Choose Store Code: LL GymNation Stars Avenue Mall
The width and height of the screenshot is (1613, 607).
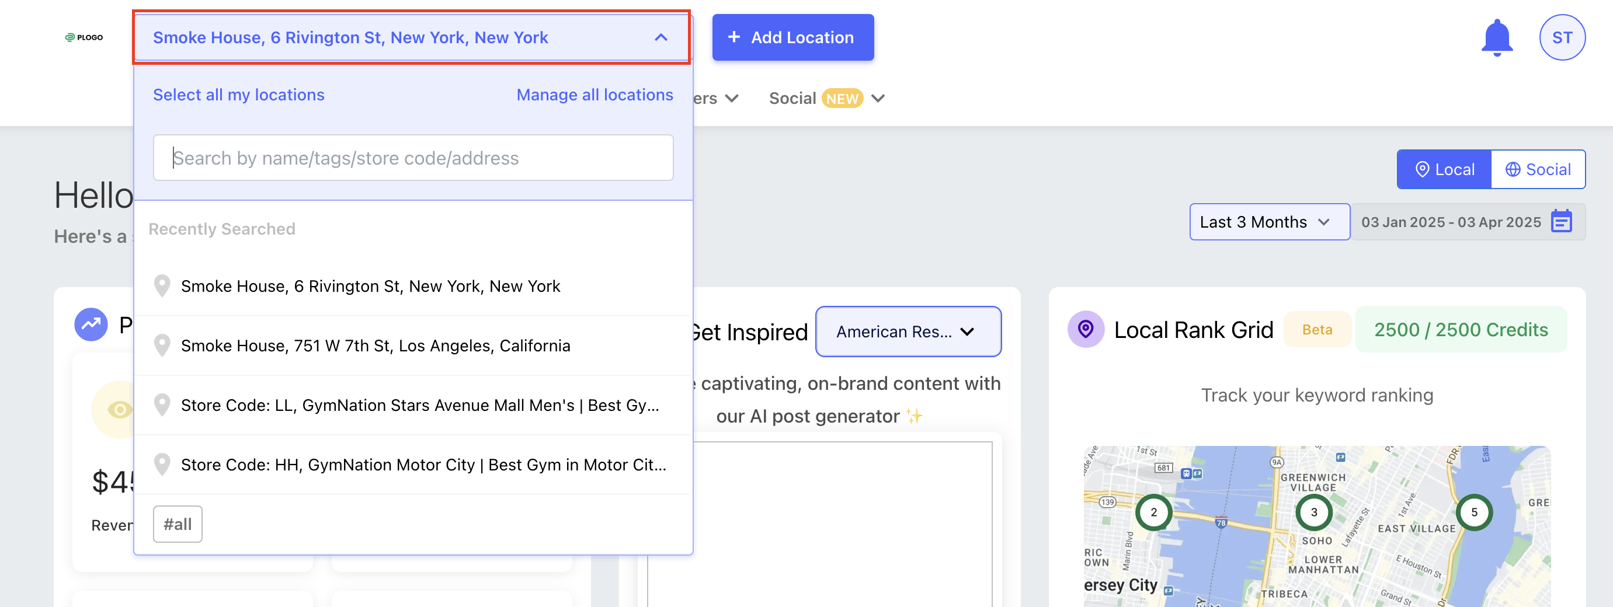[x=413, y=405]
